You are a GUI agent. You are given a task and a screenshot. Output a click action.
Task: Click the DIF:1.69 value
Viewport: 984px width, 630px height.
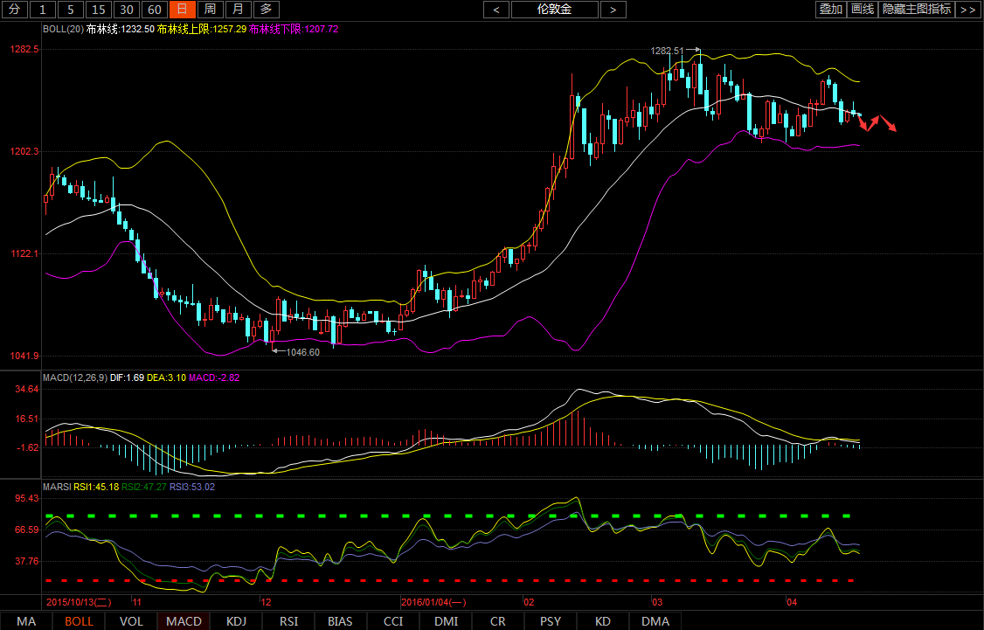(x=128, y=377)
